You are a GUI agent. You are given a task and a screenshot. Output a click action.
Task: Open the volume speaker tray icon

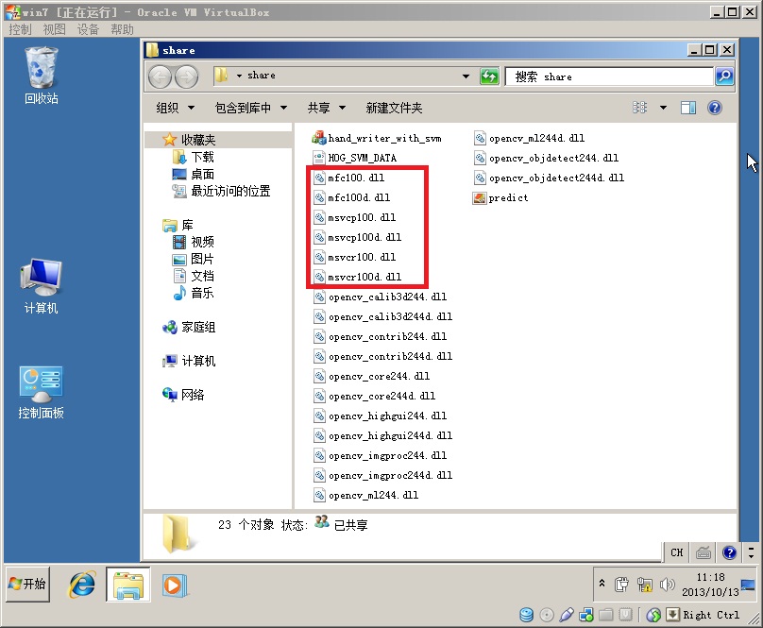pos(667,585)
